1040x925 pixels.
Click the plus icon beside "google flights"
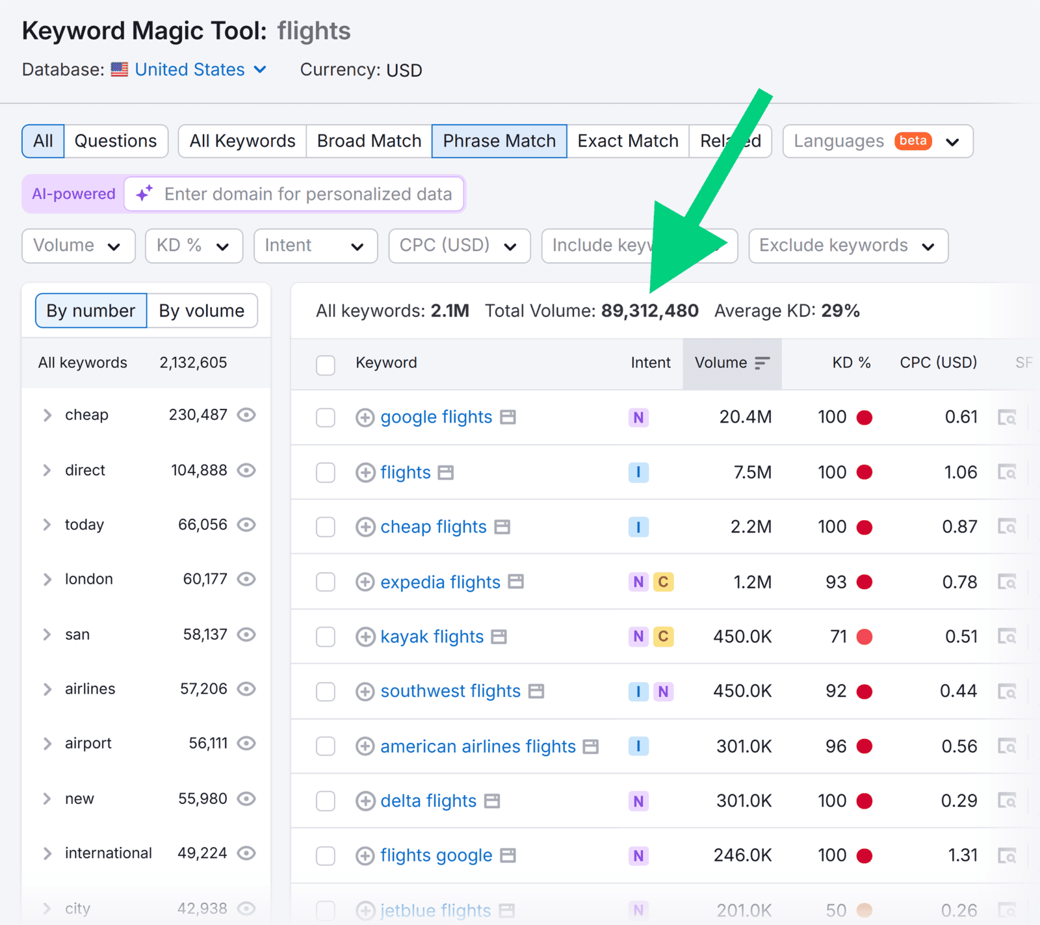pos(365,418)
